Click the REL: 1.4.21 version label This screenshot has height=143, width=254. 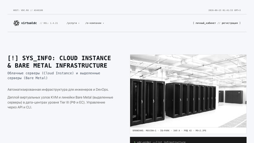pyautogui.click(x=49, y=23)
